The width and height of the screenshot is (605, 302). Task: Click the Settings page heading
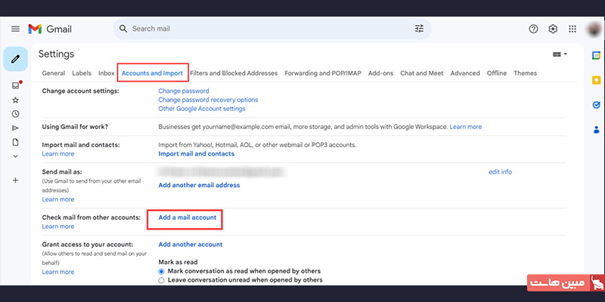click(x=56, y=54)
